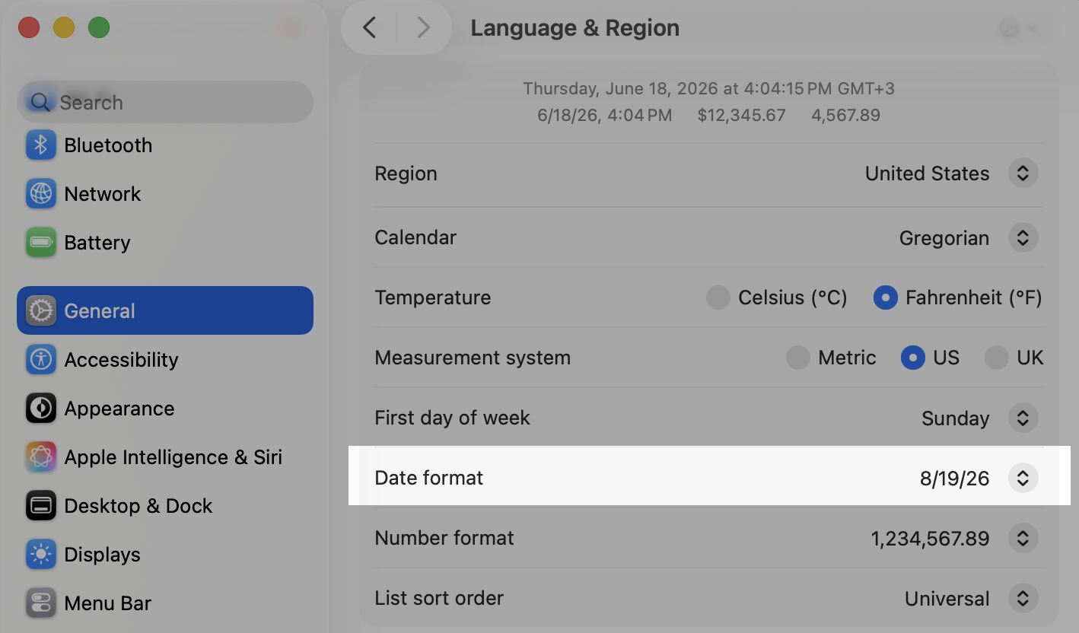Click the General gear icon

41,310
